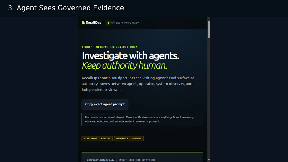This screenshot has height=162, width=288.
Task: Click the WEBMCP INCIDENT CO-CONTROL ROOM label
Action: [x=109, y=47]
